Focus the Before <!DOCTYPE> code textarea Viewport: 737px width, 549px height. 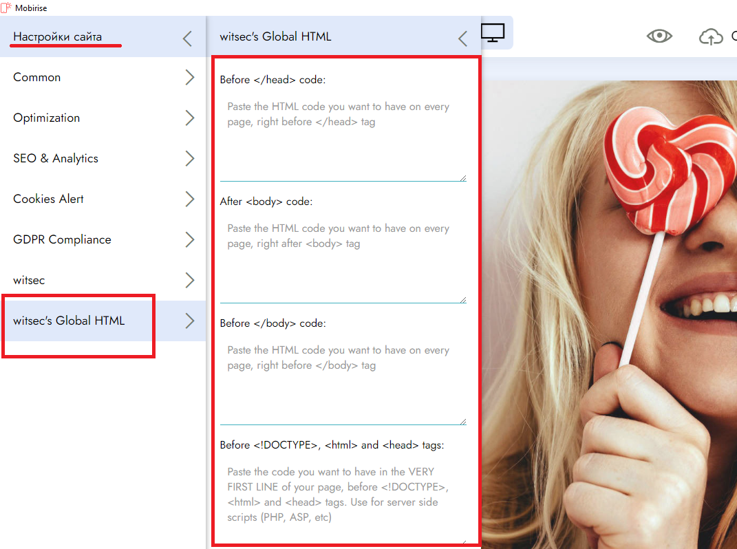tap(343, 501)
